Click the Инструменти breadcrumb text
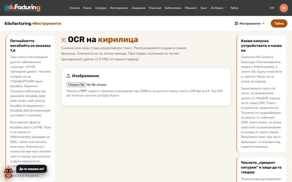The image size is (292, 182). [x=47, y=23]
